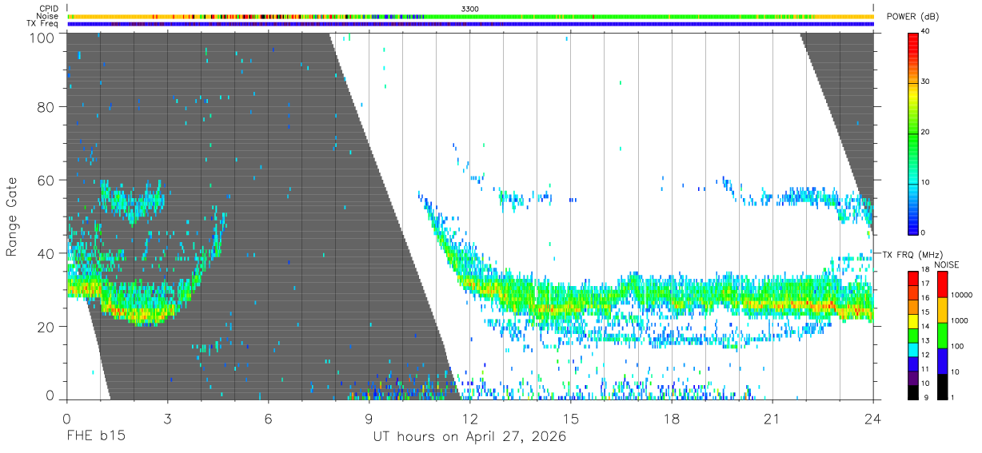Click the POWER (dB) colorbar

pos(912,133)
